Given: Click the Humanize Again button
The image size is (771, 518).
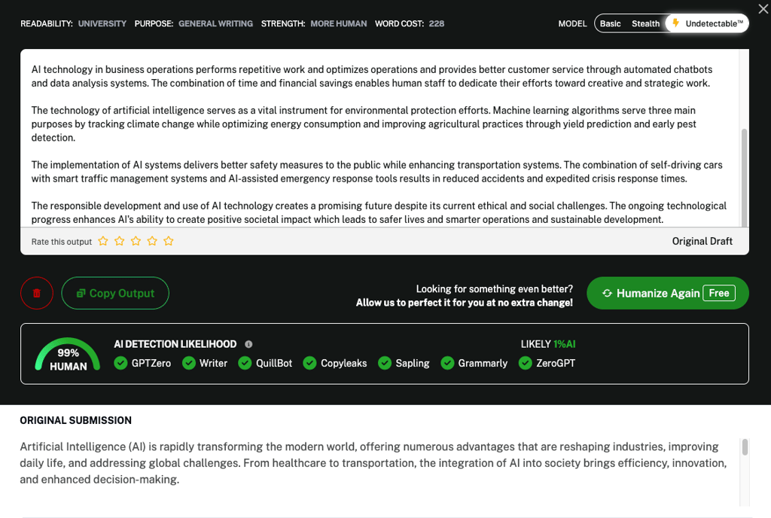Looking at the screenshot, I should [668, 293].
